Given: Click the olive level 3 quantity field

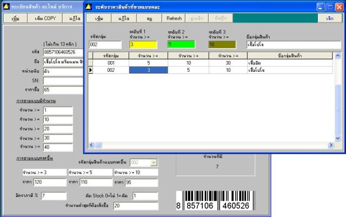Looking at the screenshot, I should pyautogui.click(x=222, y=44).
